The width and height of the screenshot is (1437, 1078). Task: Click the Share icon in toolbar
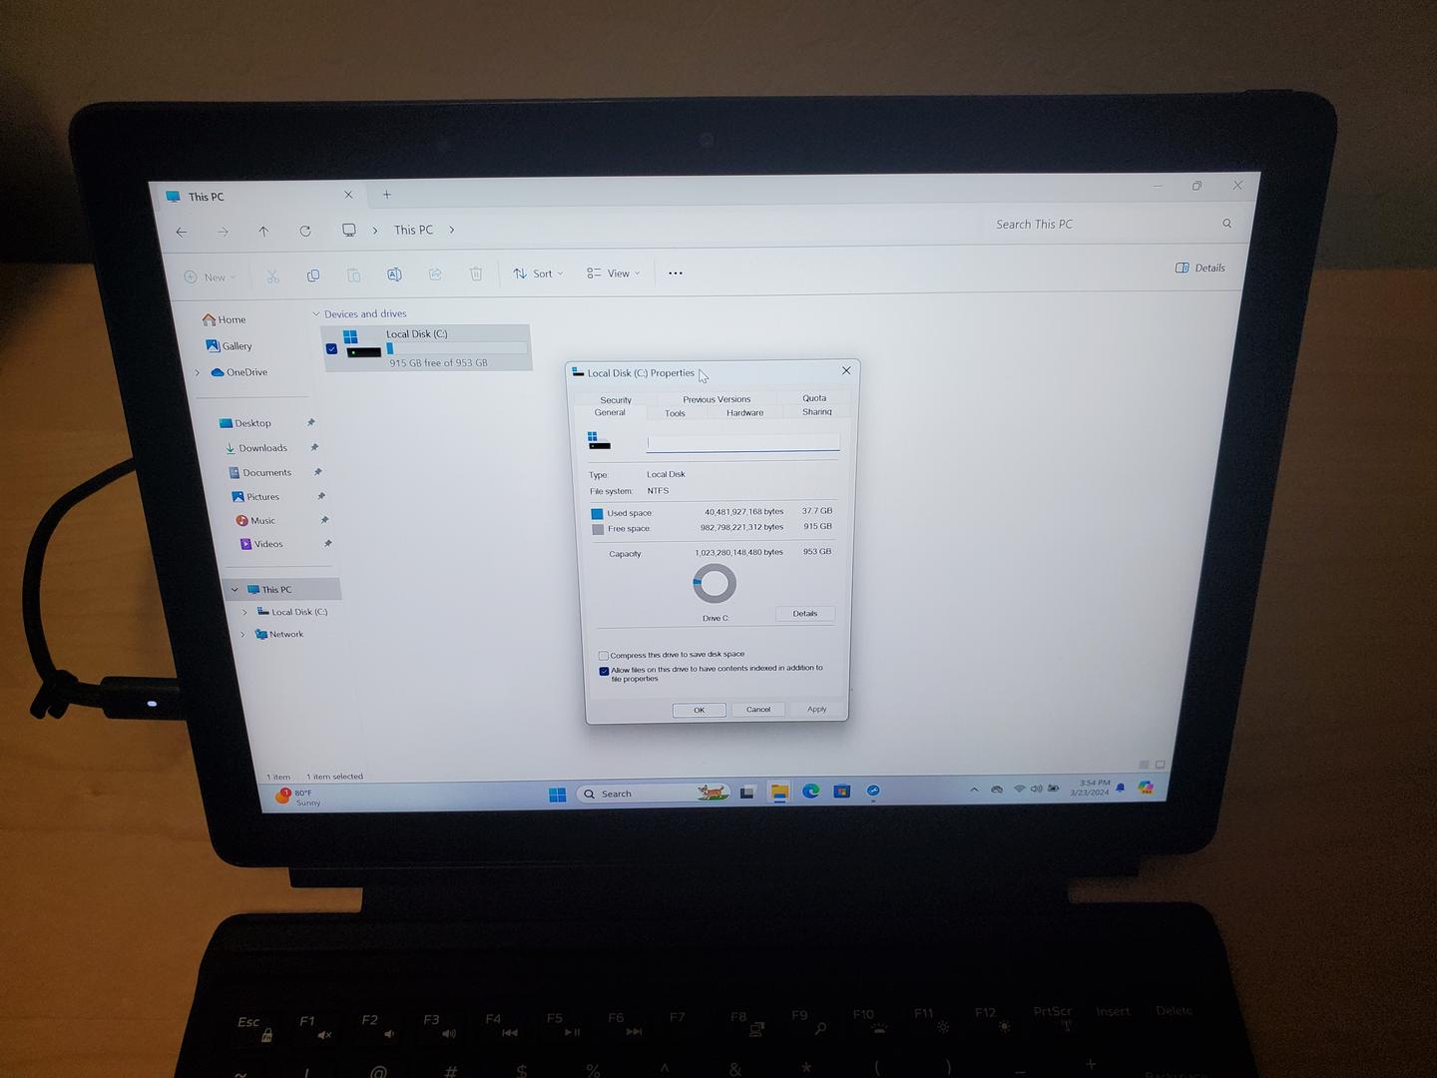click(435, 273)
